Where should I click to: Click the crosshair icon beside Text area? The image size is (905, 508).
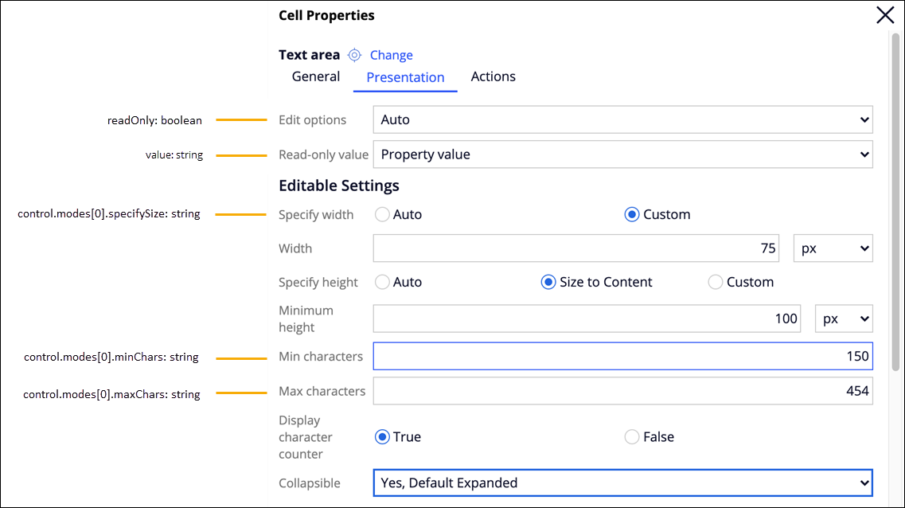click(355, 55)
